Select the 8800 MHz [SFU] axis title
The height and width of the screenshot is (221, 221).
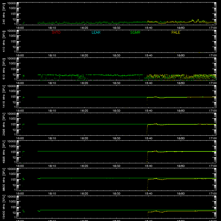[x=4, y=179]
